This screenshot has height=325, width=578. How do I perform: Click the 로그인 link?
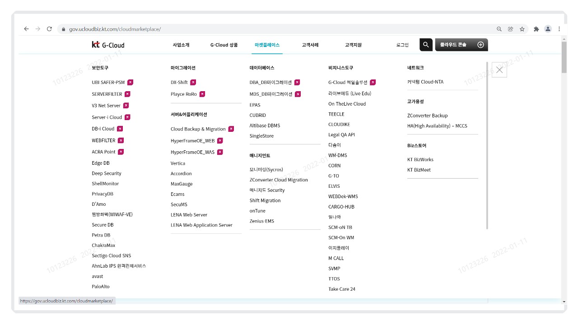coord(402,45)
